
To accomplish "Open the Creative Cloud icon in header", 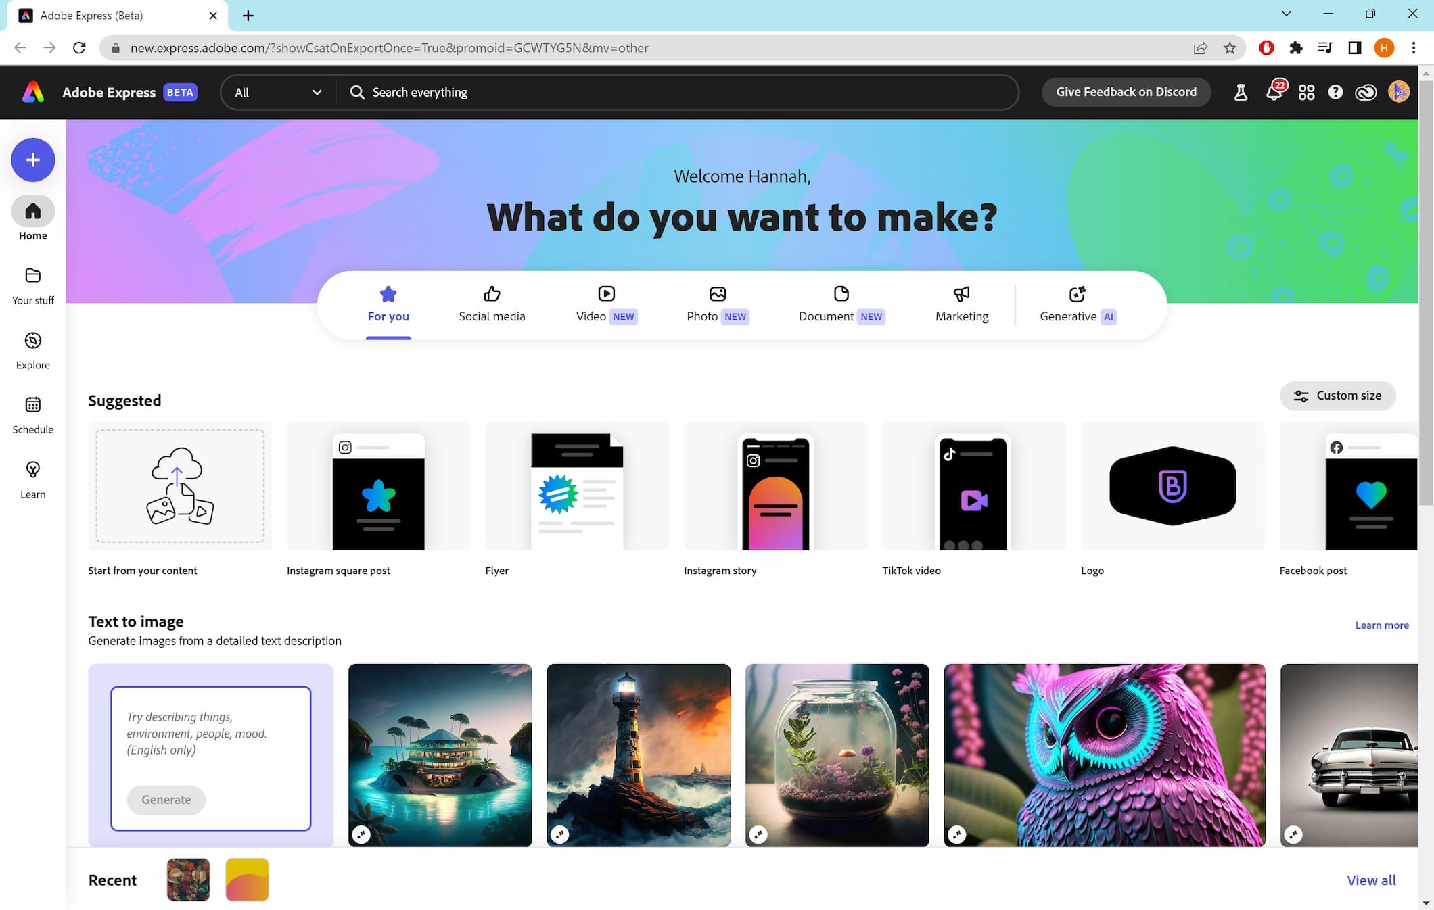I will [x=1366, y=92].
